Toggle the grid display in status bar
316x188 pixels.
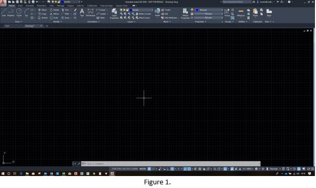point(149,169)
